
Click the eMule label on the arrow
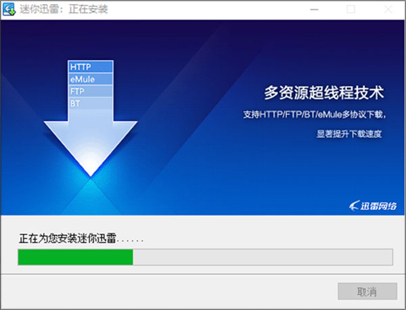91,79
